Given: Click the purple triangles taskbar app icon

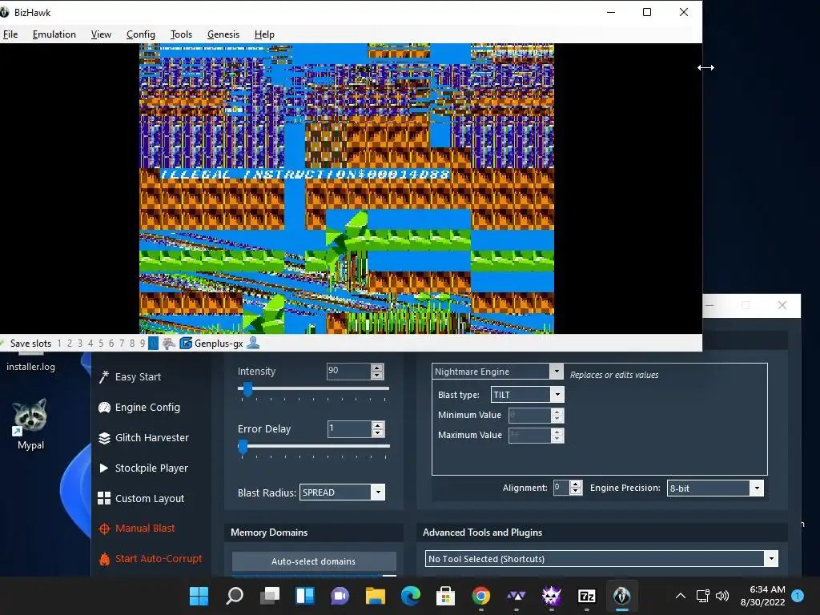Looking at the screenshot, I should (x=517, y=596).
